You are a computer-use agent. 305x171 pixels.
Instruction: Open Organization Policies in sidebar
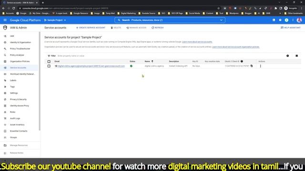(20, 61)
